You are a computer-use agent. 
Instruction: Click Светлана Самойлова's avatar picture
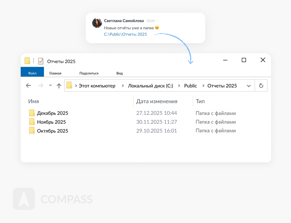(x=97, y=23)
